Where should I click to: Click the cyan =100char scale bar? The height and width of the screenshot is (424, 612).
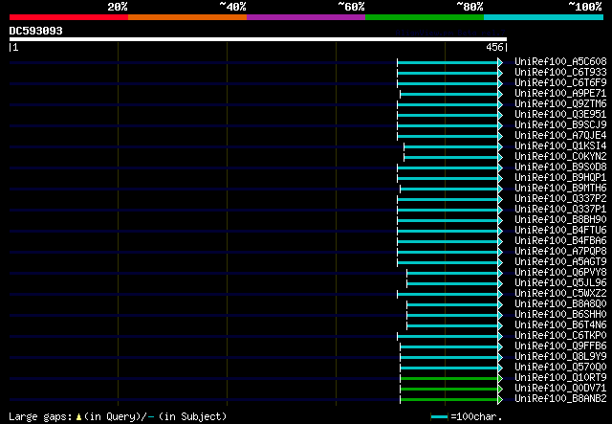[x=439, y=417]
